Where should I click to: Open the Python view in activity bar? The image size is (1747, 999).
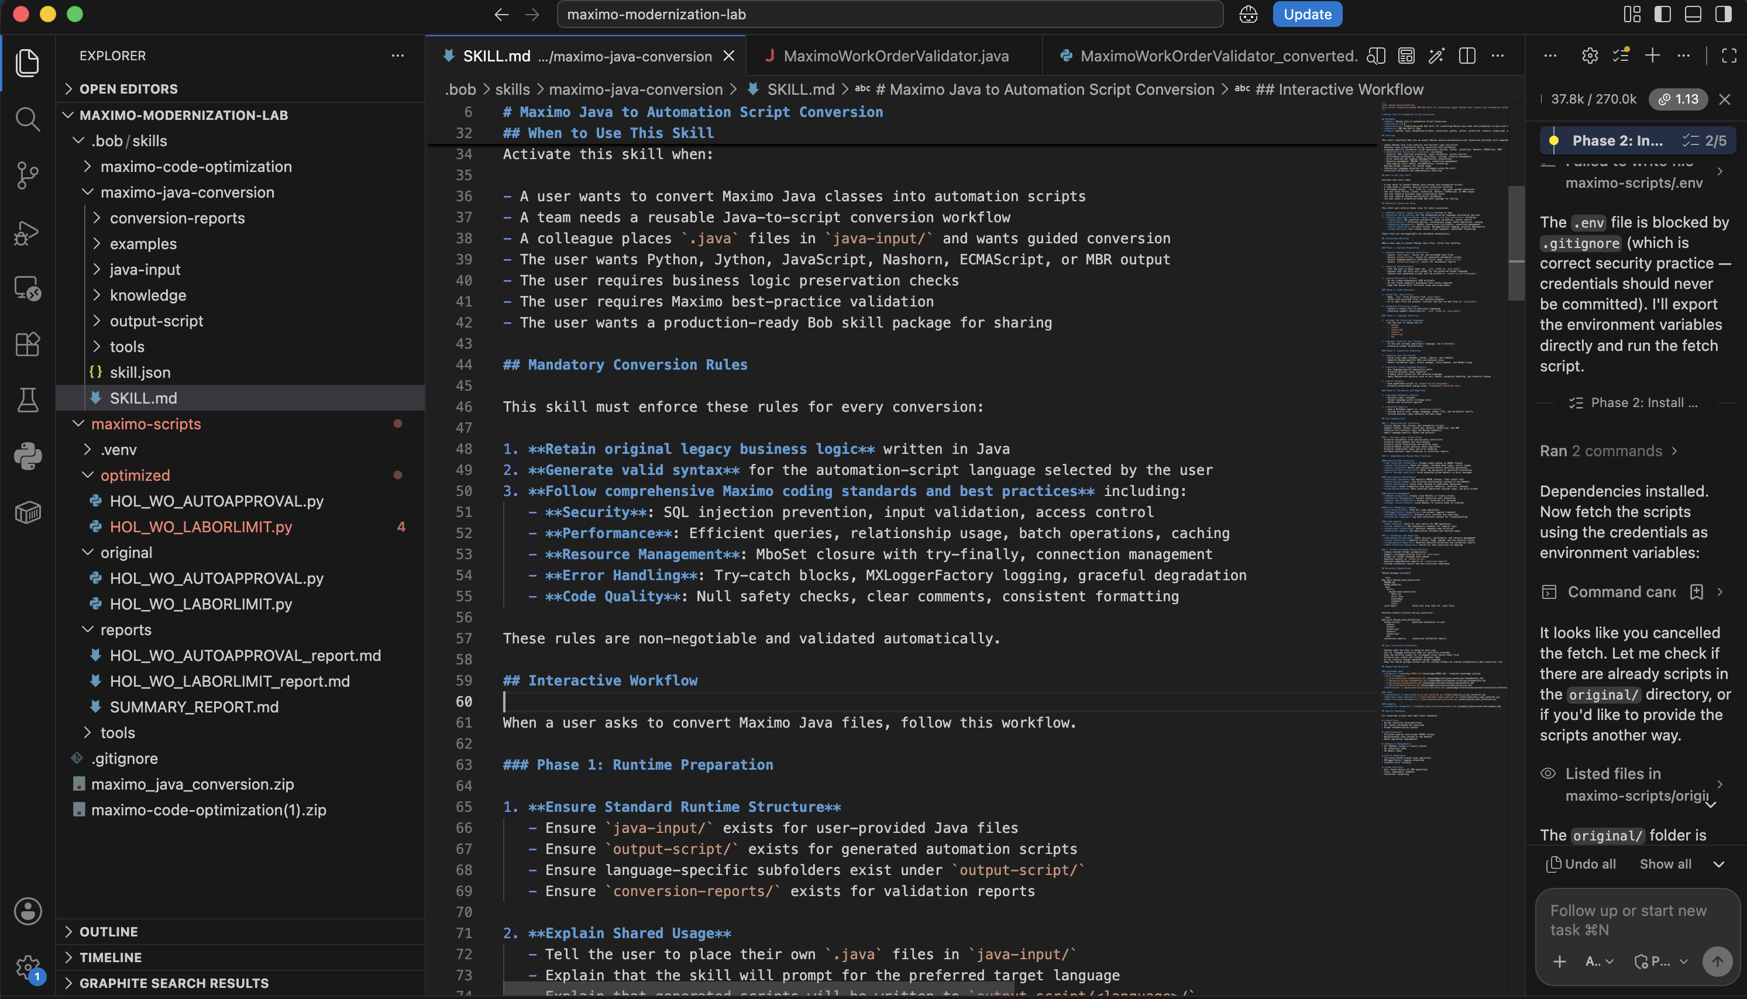(27, 456)
